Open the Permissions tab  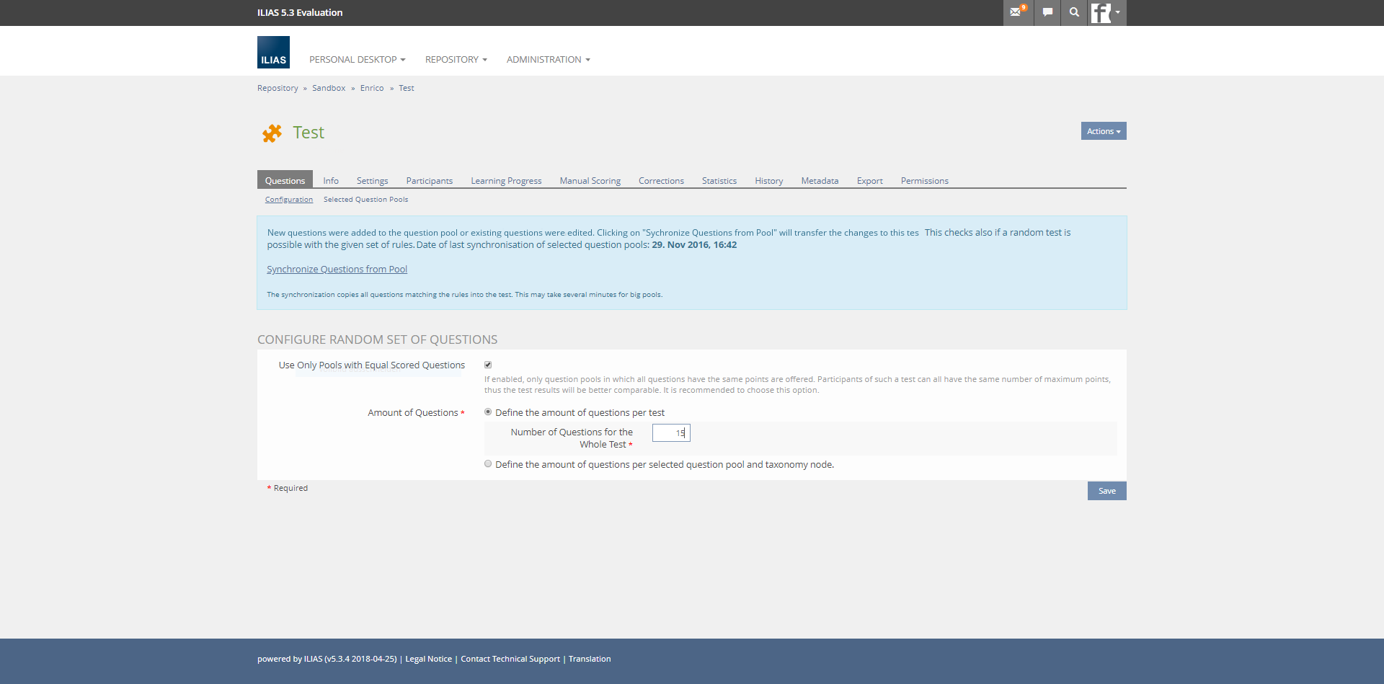click(924, 181)
